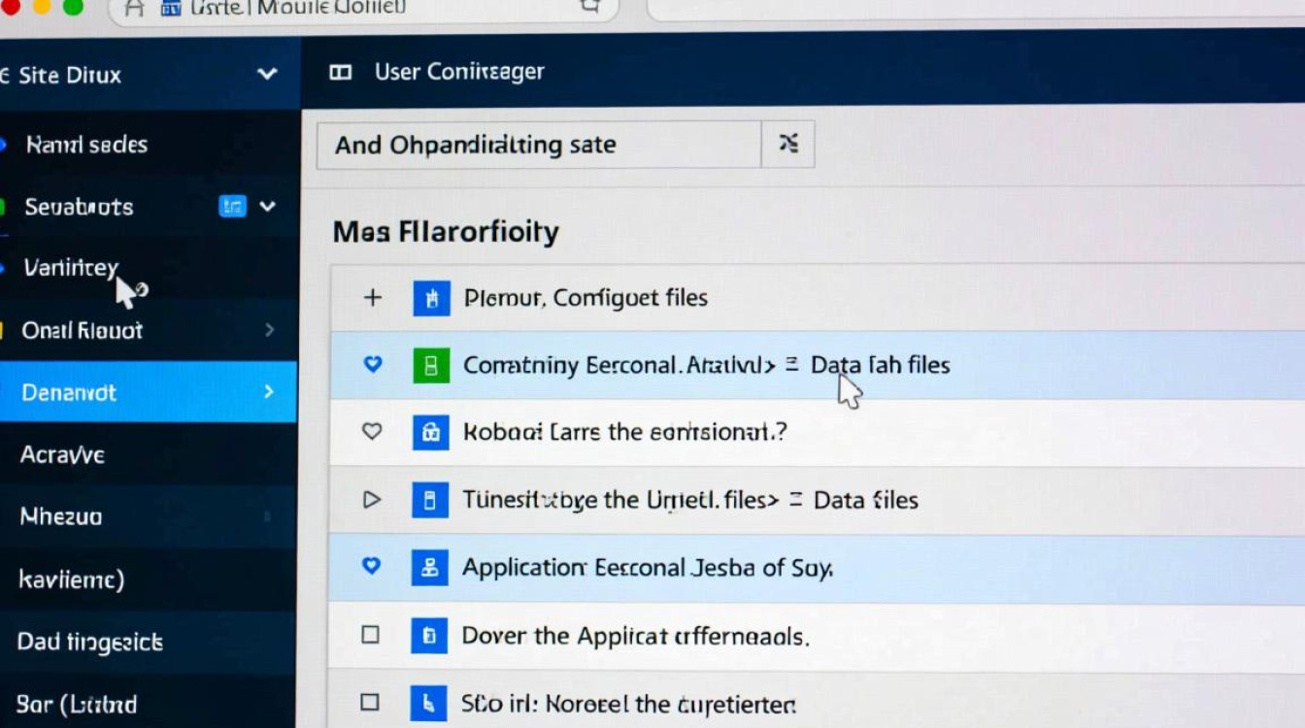Open the Denanvot submenu arrow

[x=271, y=392]
